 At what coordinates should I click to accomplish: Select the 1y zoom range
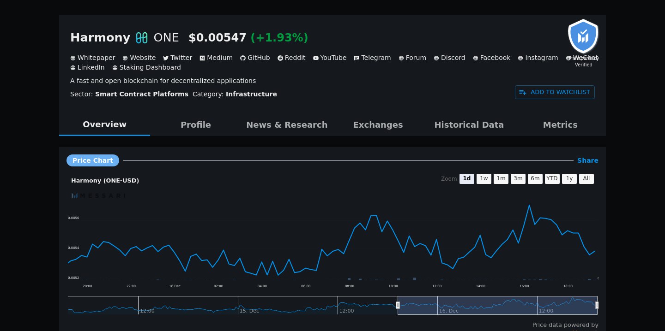pyautogui.click(x=569, y=179)
